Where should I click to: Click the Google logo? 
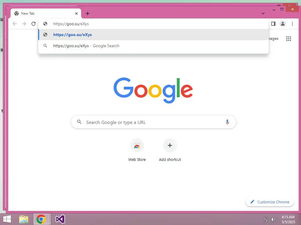point(153,90)
